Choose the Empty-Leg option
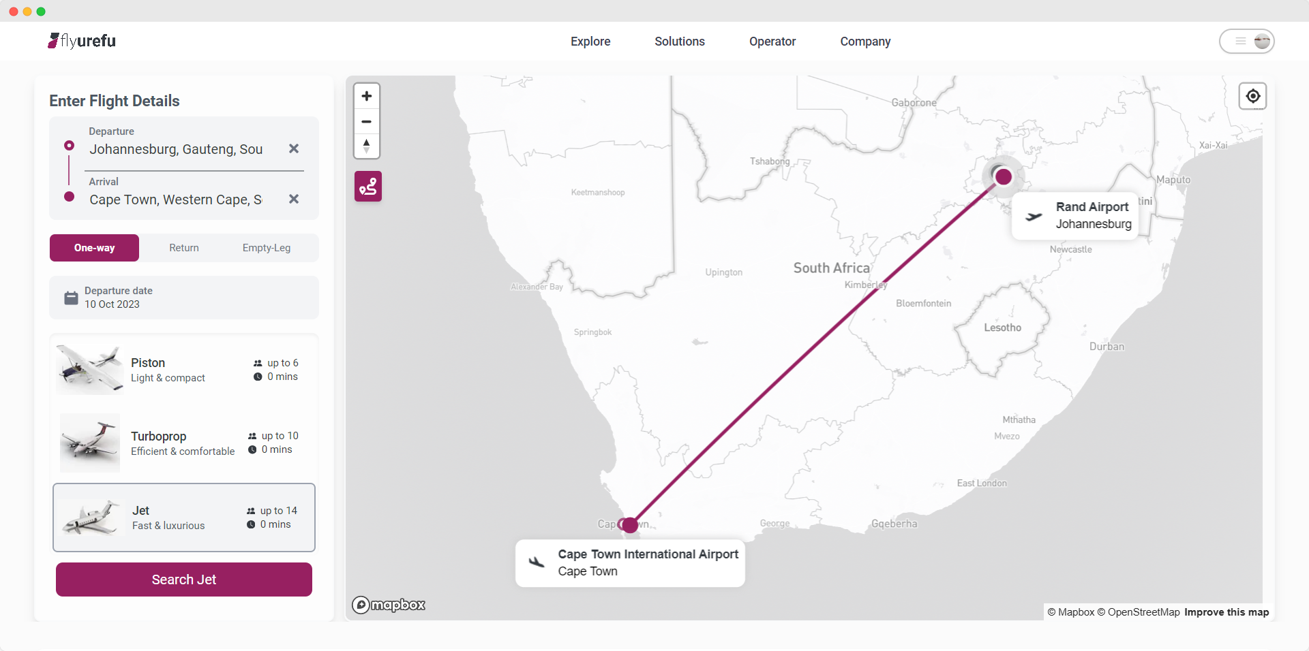 [267, 248]
